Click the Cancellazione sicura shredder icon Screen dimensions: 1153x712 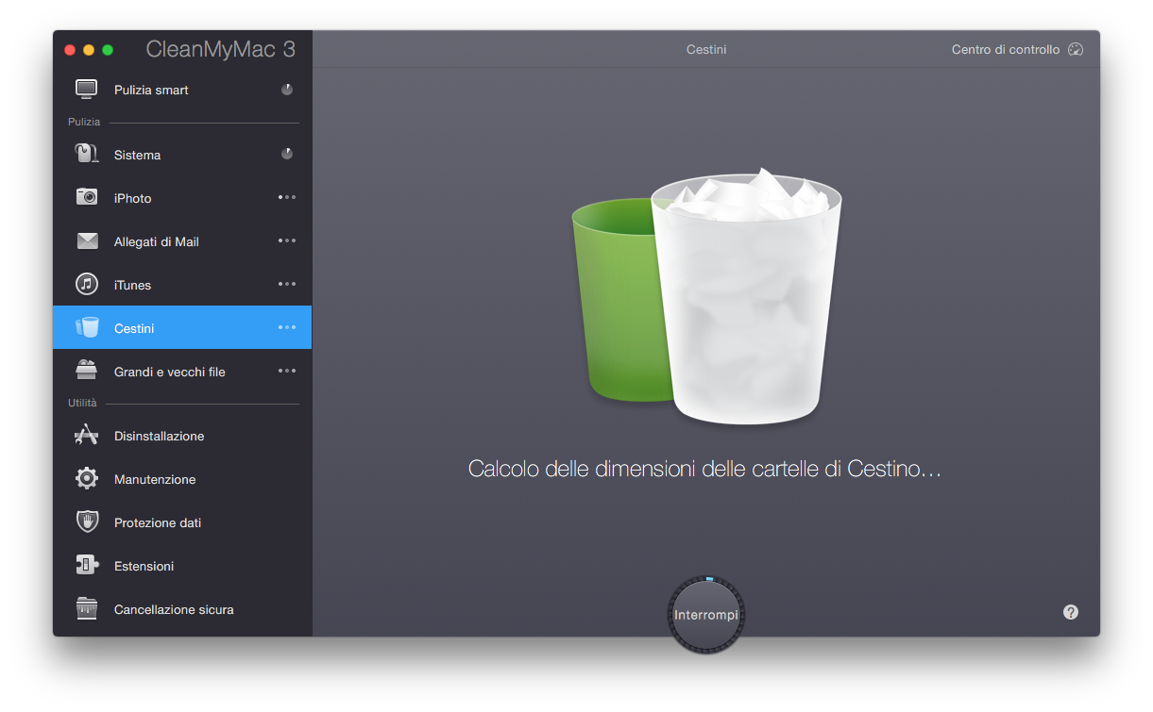87,608
